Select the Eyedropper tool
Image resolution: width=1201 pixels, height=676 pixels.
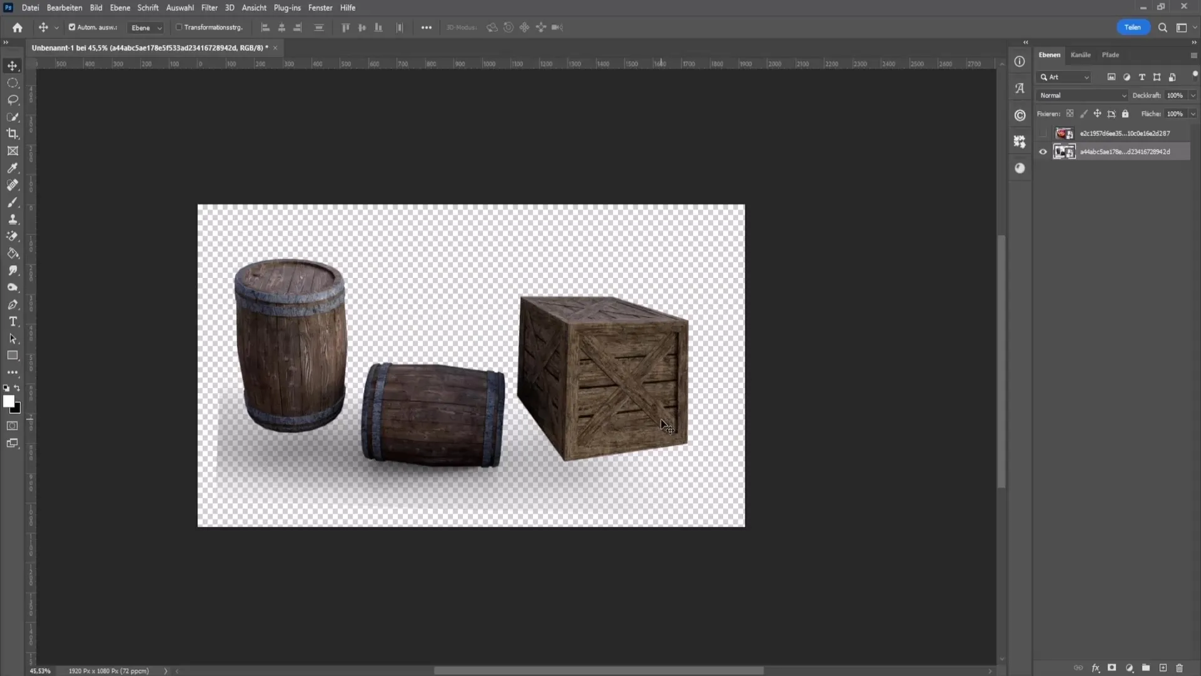pos(13,168)
